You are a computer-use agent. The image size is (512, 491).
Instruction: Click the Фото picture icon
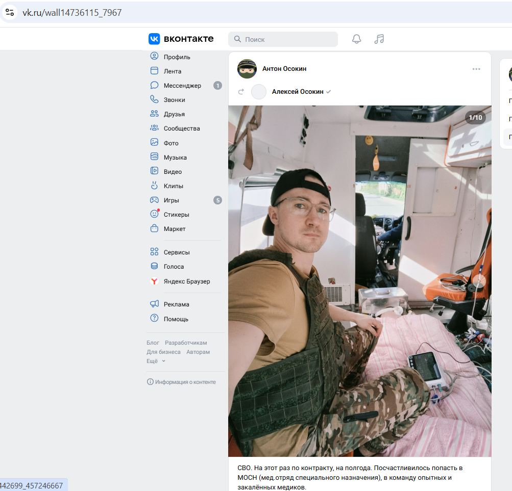coord(154,142)
